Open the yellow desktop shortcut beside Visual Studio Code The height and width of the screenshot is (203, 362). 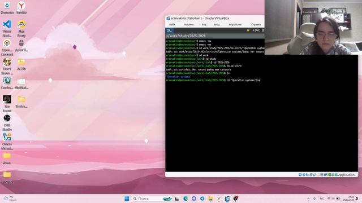[21, 28]
